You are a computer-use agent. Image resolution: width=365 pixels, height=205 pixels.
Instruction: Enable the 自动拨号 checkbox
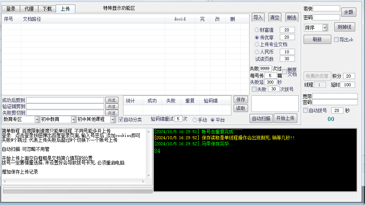tap(306, 110)
